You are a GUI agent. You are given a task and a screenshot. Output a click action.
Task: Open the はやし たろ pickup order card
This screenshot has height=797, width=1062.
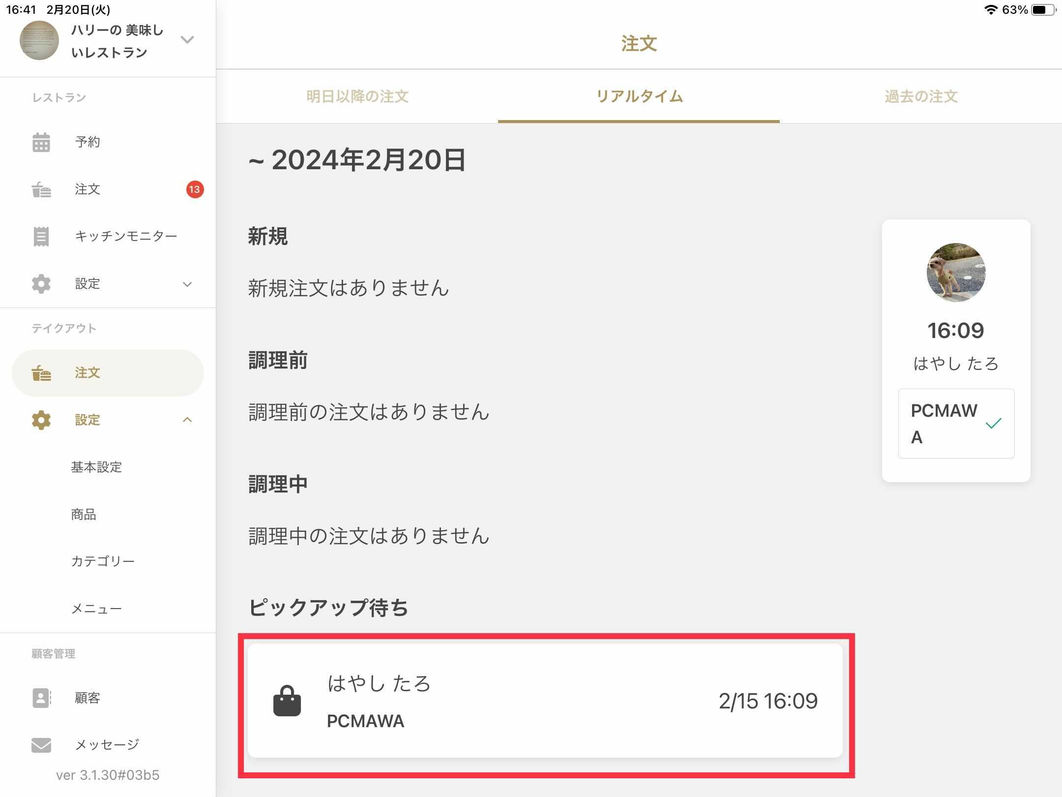[x=545, y=701]
